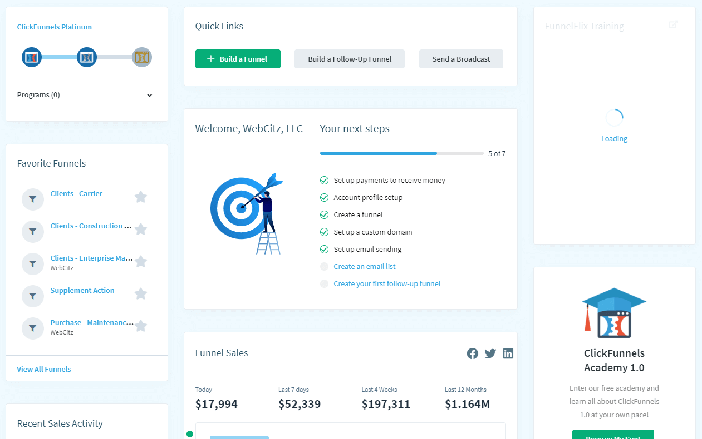Viewport: 702px width, 439px height.
Task: Click checkmark for Account profile setup
Action: pyautogui.click(x=324, y=198)
